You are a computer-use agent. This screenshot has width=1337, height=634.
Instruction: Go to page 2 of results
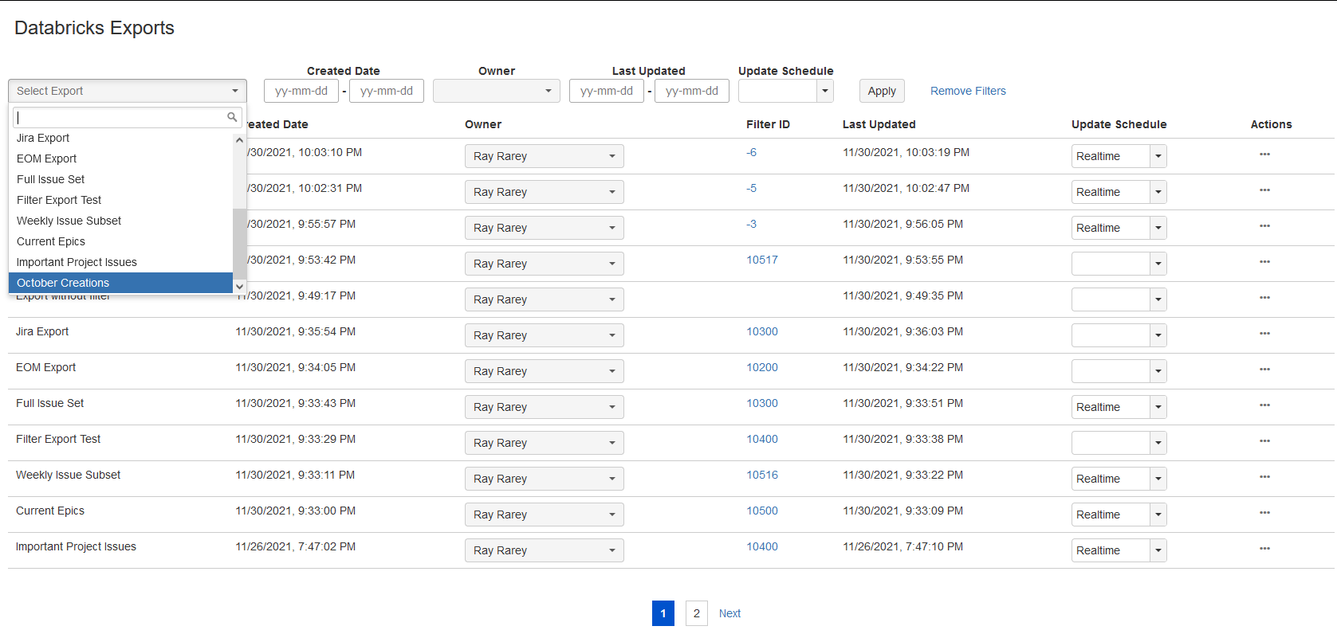pyautogui.click(x=696, y=613)
